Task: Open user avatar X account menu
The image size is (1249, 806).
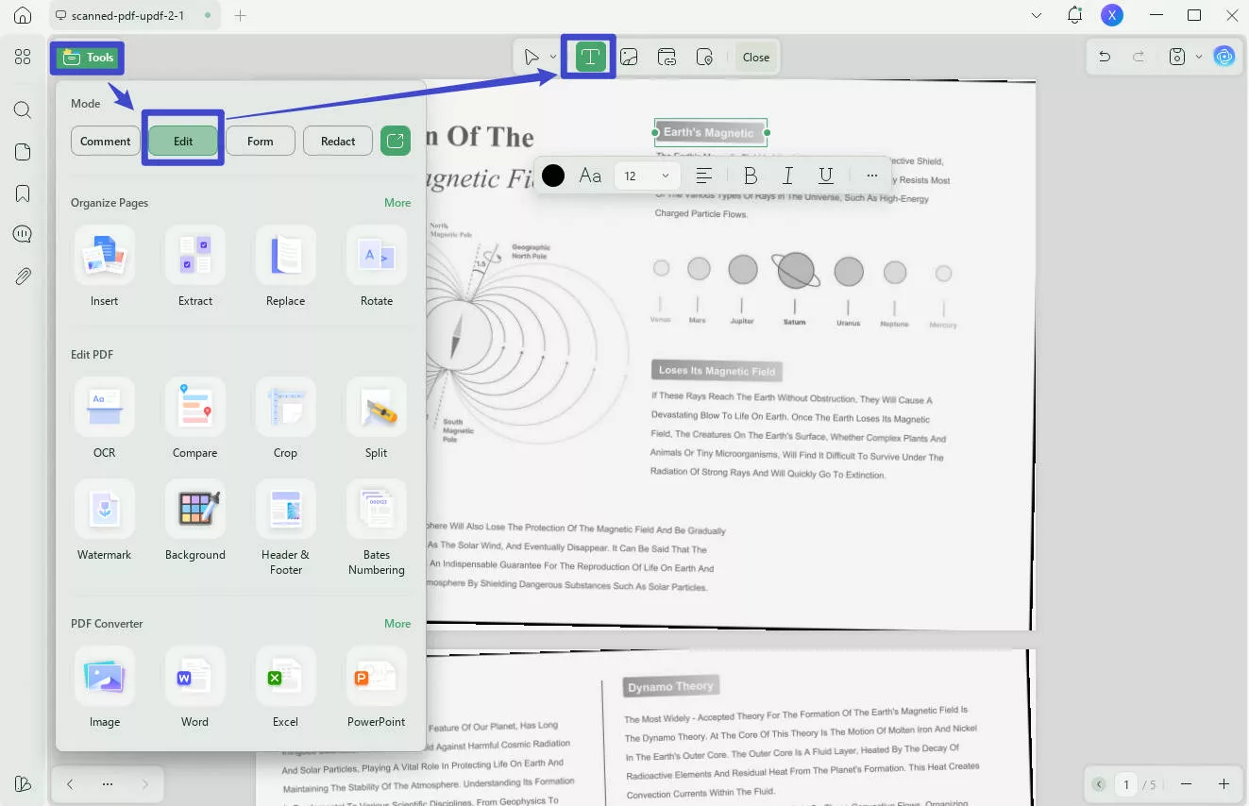Action: [x=1112, y=15]
